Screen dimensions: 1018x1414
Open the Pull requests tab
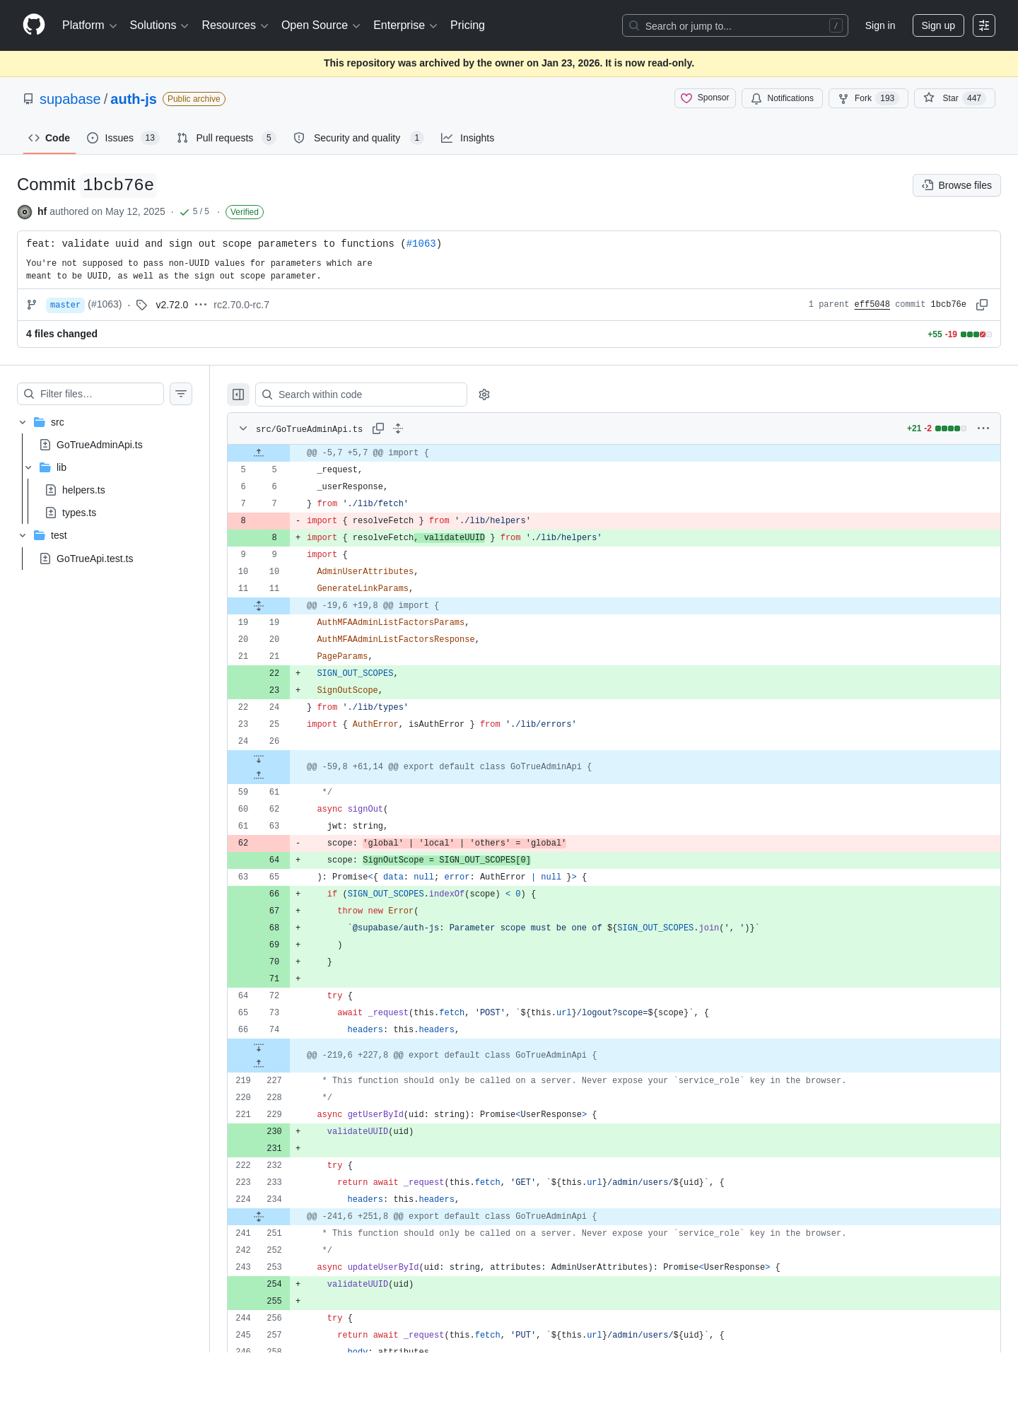point(226,138)
